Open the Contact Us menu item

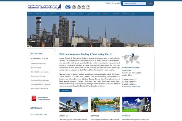click(115, 14)
